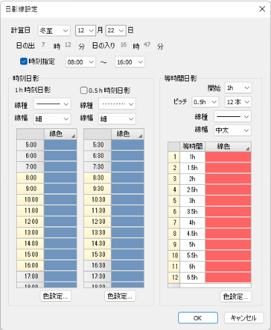This screenshot has width=271, height=330.
Task: Select the 9:30 row header
Action: click(98, 189)
